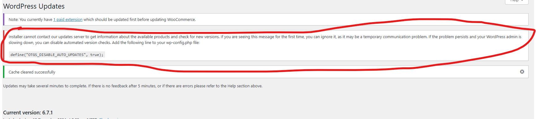The image size is (536, 119).
Task: Dismiss the Cache cleared successfully notice
Action: click(x=522, y=72)
